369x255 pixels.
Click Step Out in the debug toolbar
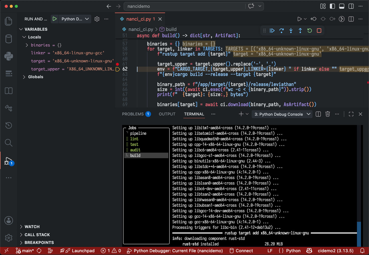point(300,31)
